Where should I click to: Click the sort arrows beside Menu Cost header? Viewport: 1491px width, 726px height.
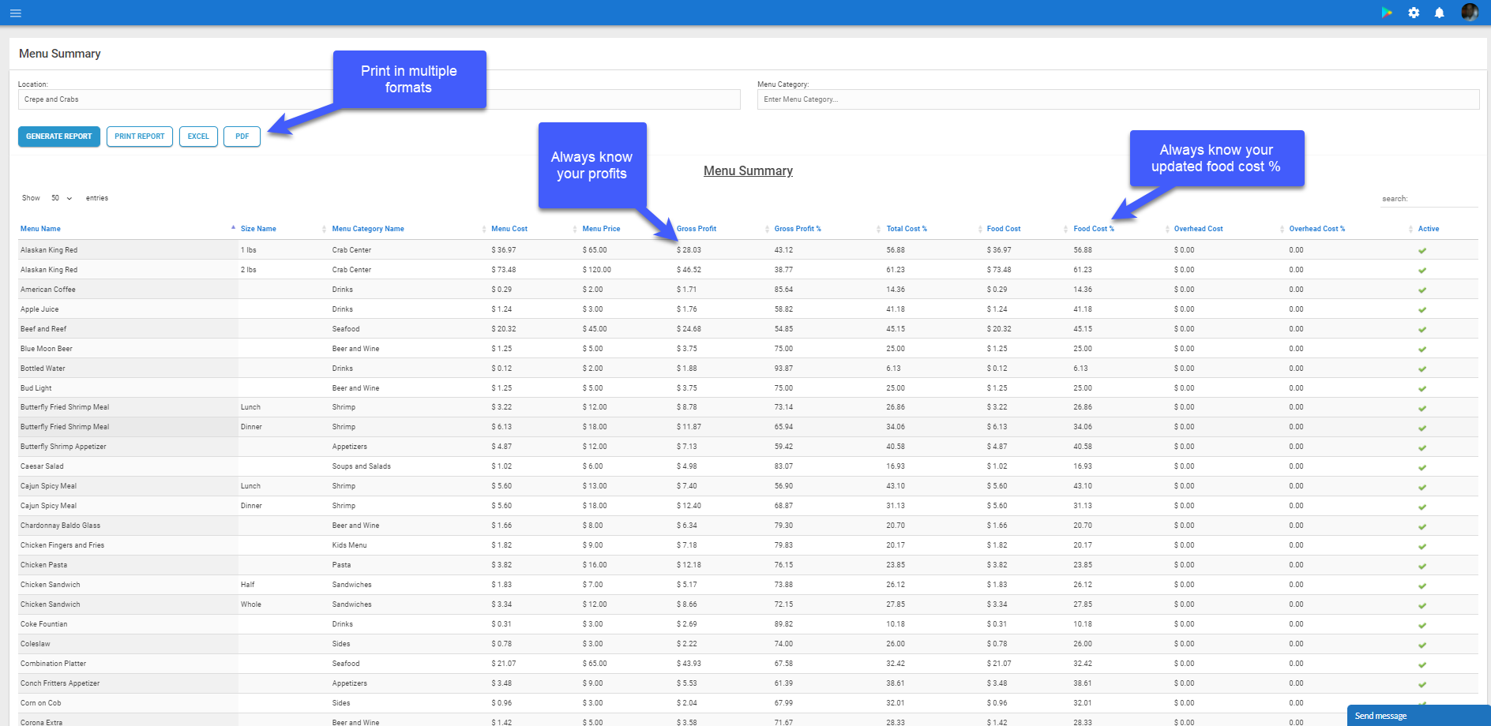tap(484, 228)
